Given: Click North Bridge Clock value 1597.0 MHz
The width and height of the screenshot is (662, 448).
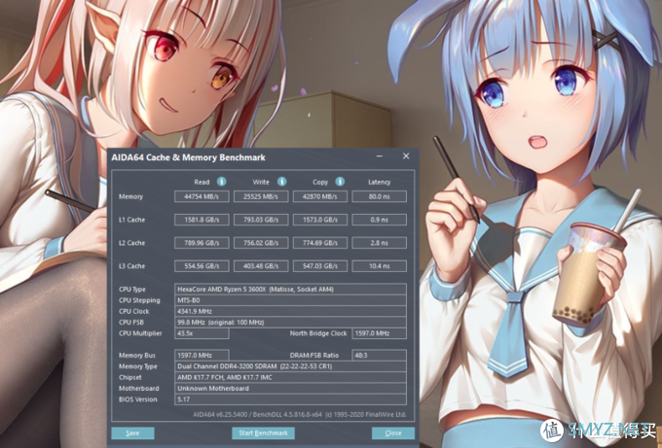Looking at the screenshot, I should (x=379, y=333).
